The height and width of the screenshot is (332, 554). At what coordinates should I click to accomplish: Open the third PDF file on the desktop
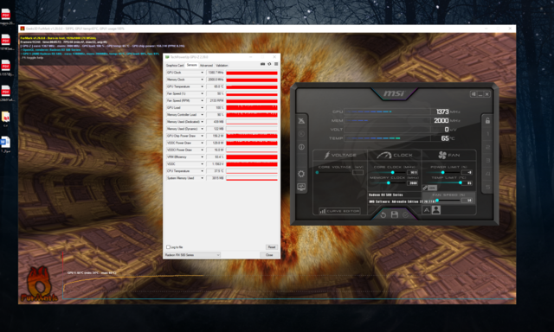[x=6, y=66]
